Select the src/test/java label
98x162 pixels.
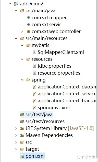point(39,115)
